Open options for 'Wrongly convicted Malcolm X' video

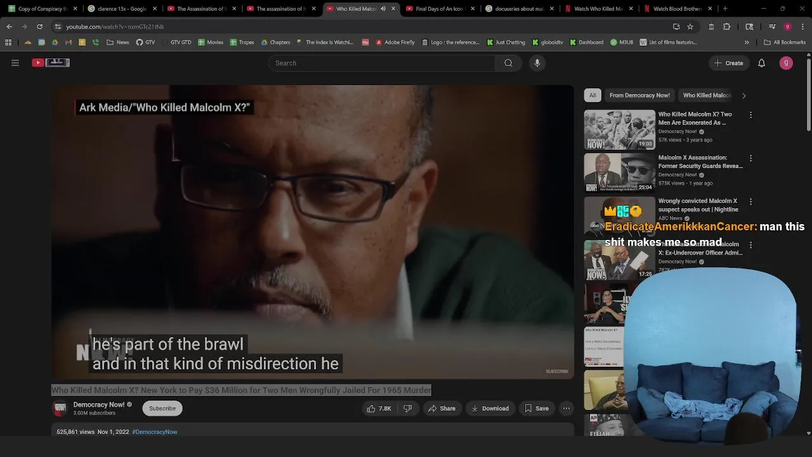[750, 201]
